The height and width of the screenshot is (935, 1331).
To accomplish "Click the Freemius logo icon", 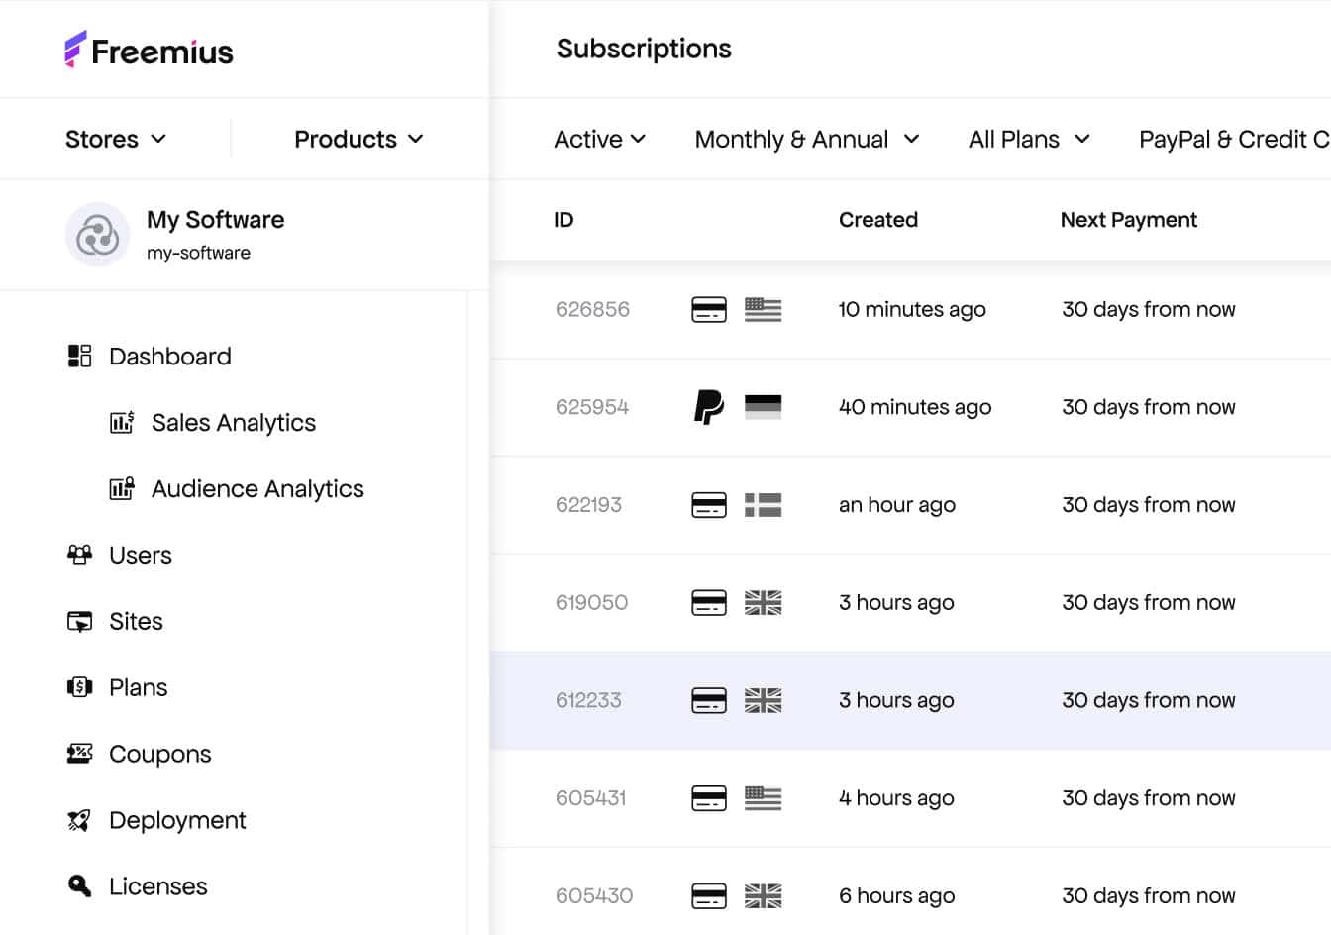I will point(75,50).
